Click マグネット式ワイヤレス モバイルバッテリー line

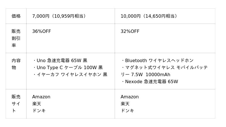pyautogui.click(x=165, y=67)
